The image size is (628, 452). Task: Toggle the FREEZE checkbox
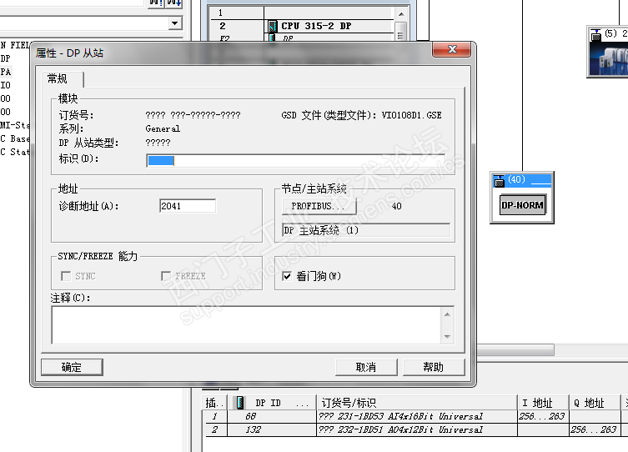click(x=166, y=276)
